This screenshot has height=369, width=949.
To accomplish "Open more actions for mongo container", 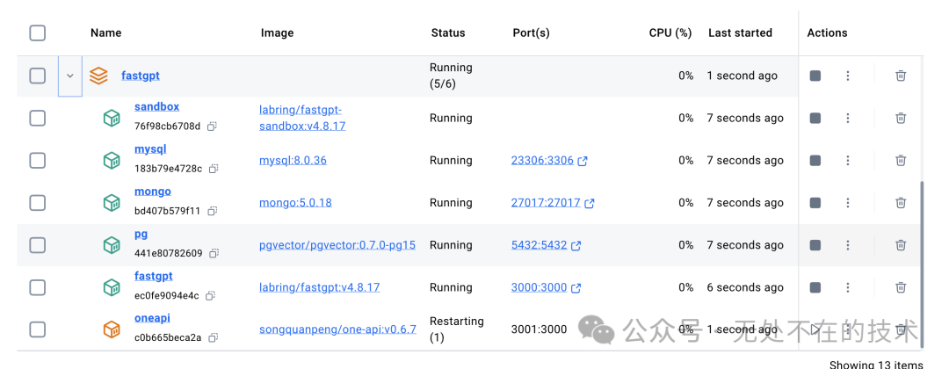I will click(x=848, y=203).
